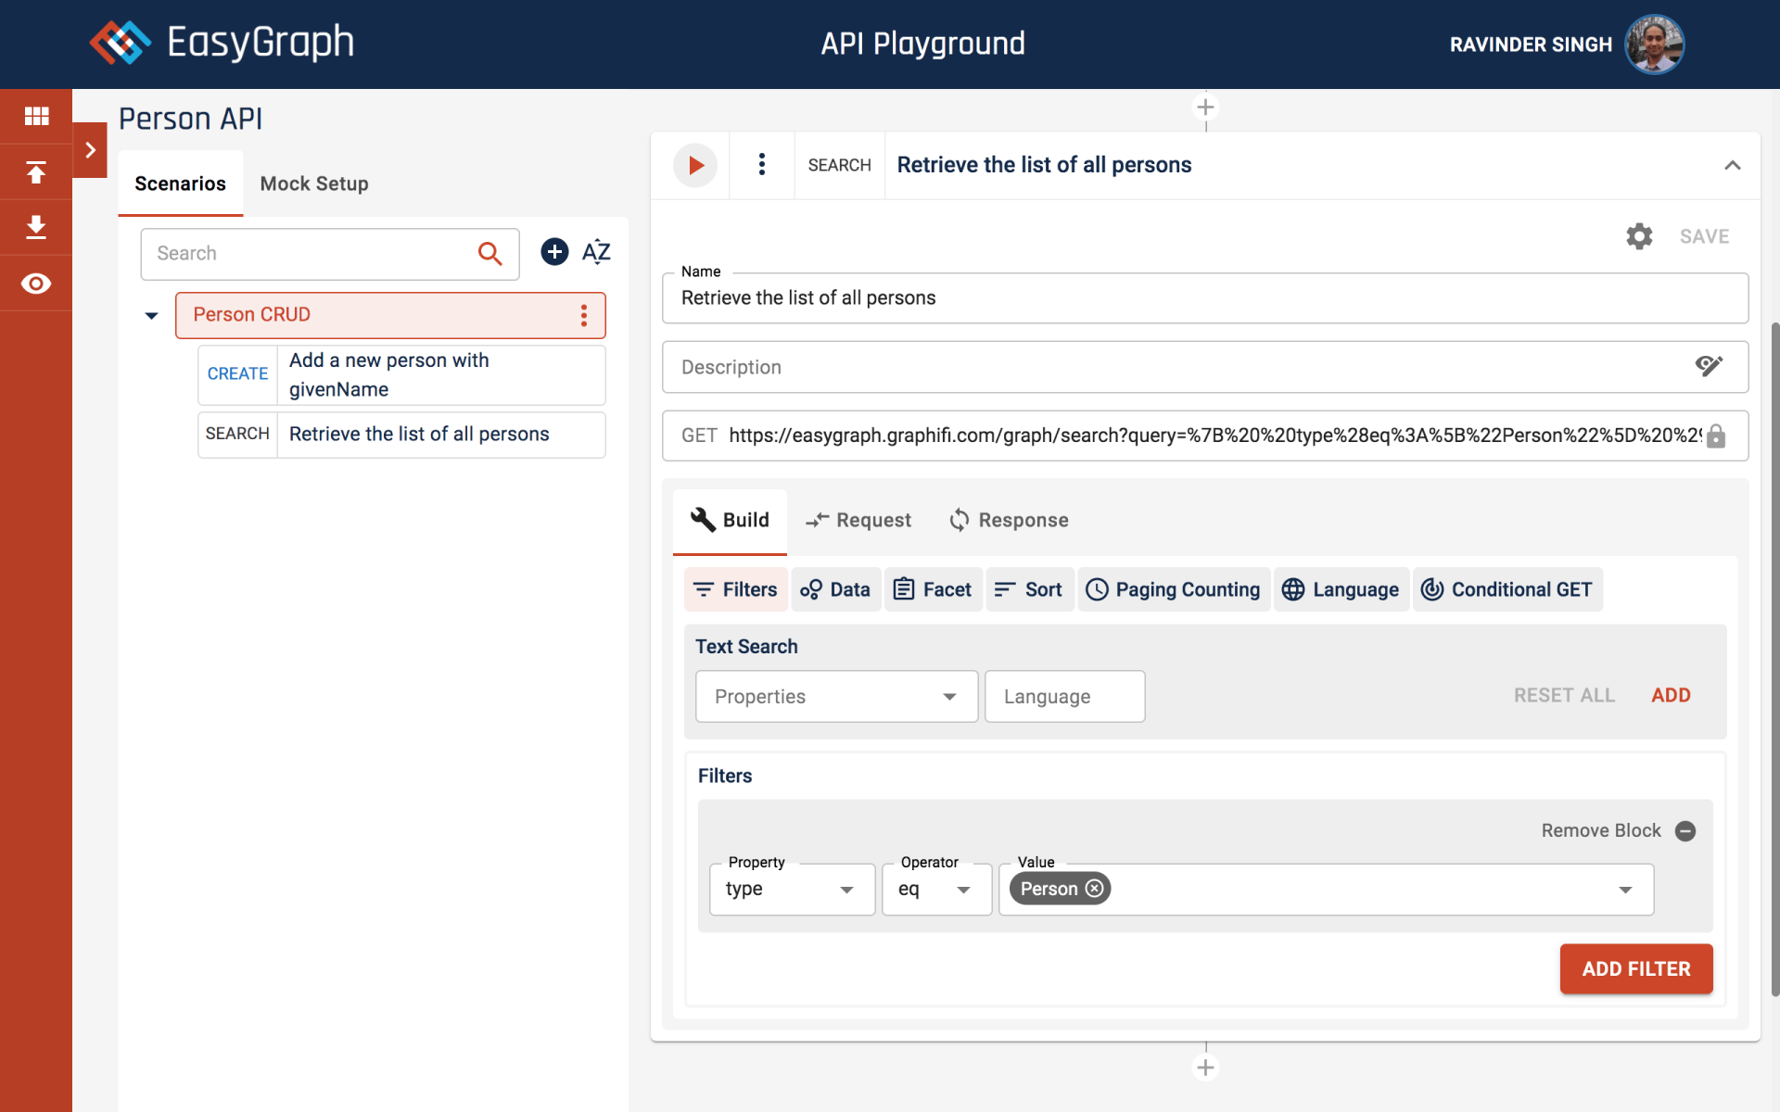Click the upload icon in the sidebar

pyautogui.click(x=36, y=172)
